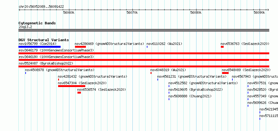Screen dimensions: 278x131
Task: Click the red nsv4286469 variant bar
Action: [80, 47]
